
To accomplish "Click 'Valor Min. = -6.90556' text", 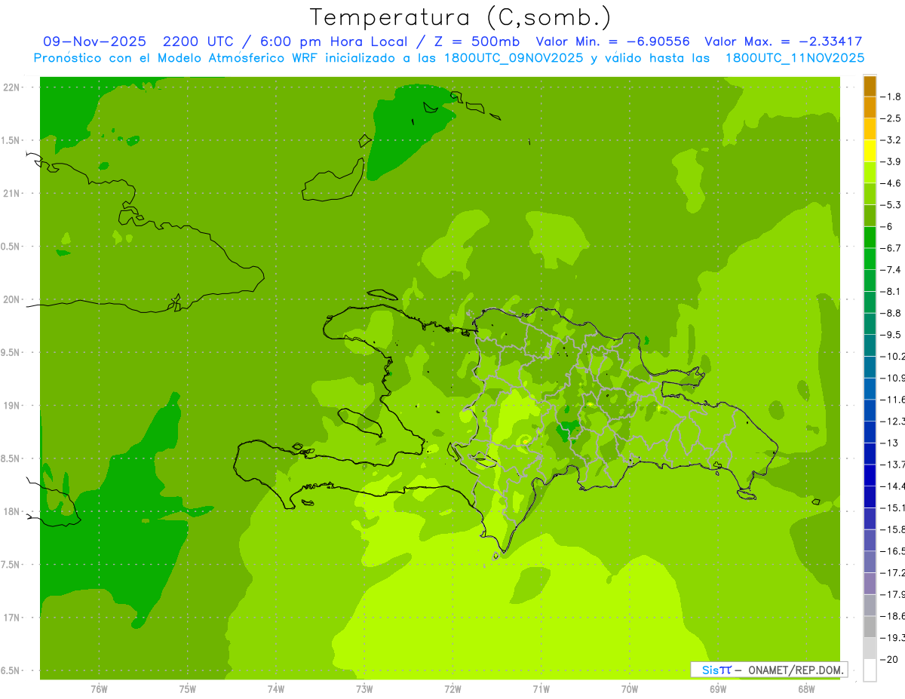I will [x=613, y=42].
